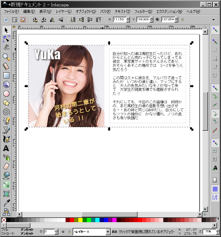Select the Pencil freehand tool
This screenshot has height=237, width=221.
point(6,121)
